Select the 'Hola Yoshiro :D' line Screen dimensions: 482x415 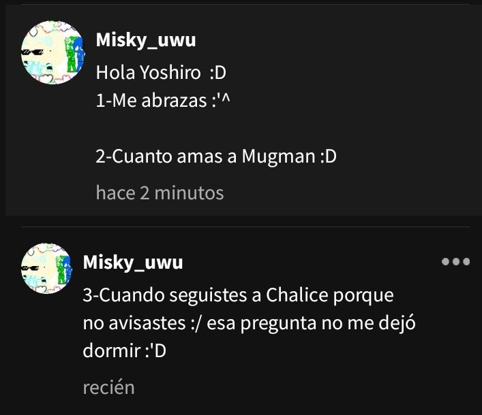coord(161,73)
